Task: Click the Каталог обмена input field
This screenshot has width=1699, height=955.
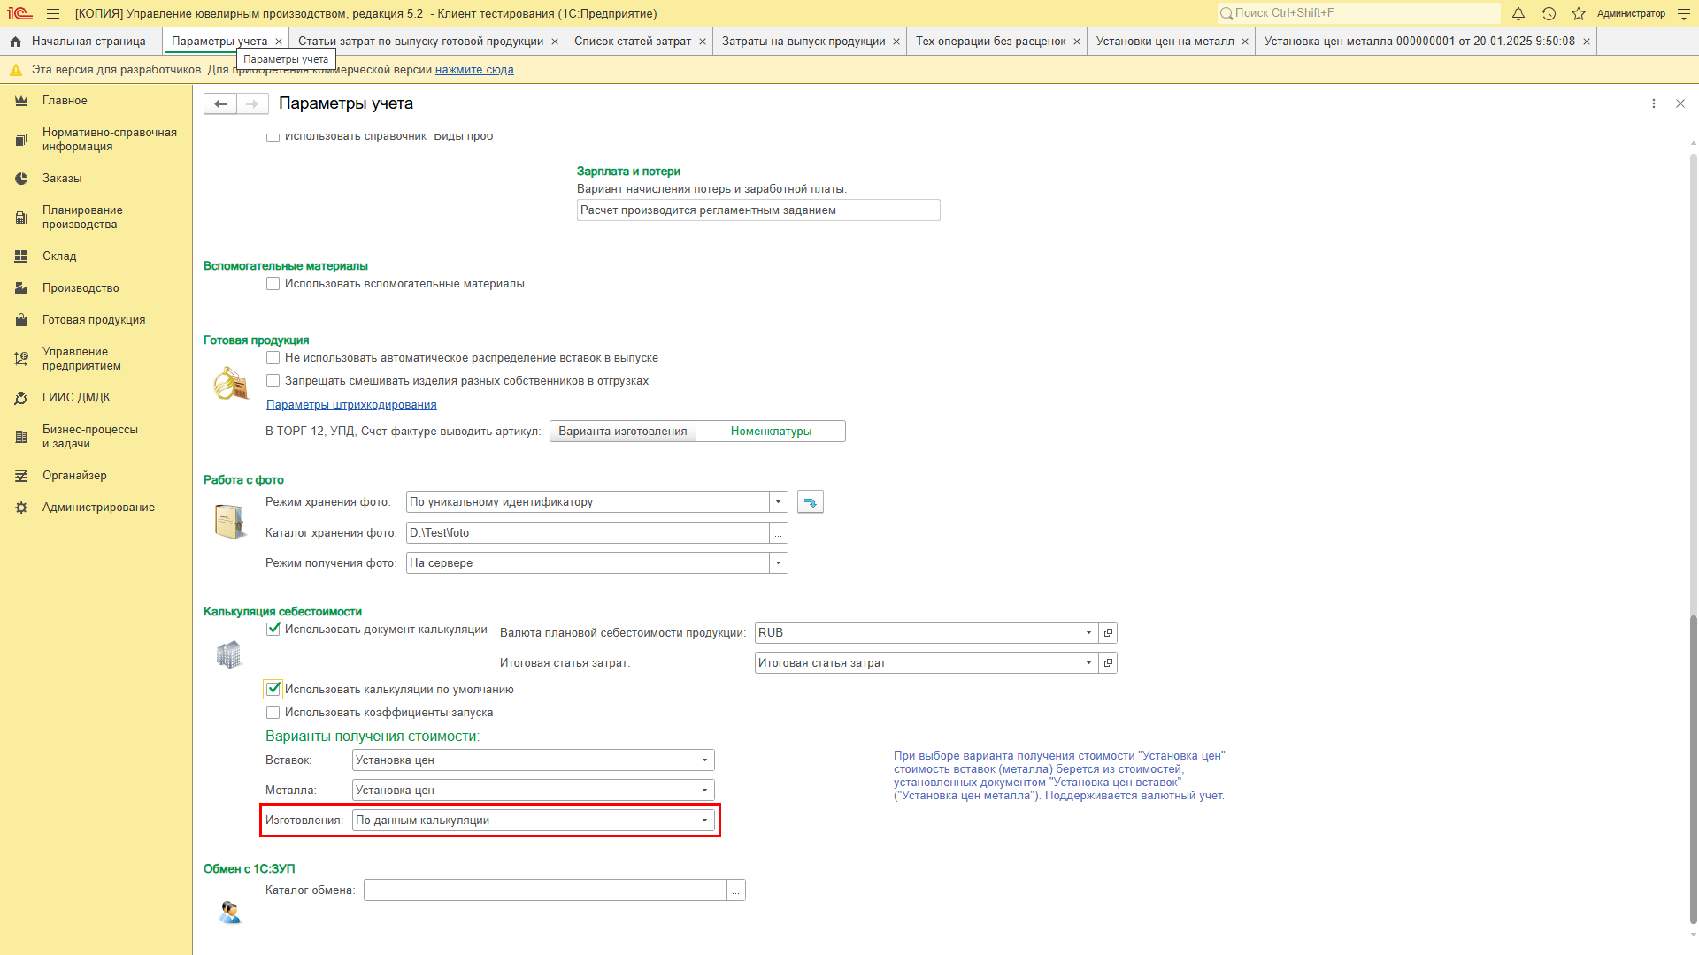Action: (545, 890)
